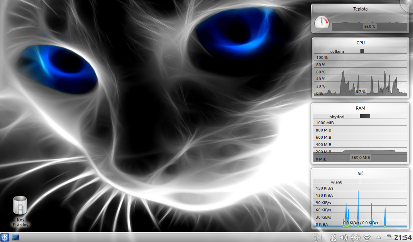Click the celkem legend color box
Viewport: 413px width, 242px height.
coord(362,51)
